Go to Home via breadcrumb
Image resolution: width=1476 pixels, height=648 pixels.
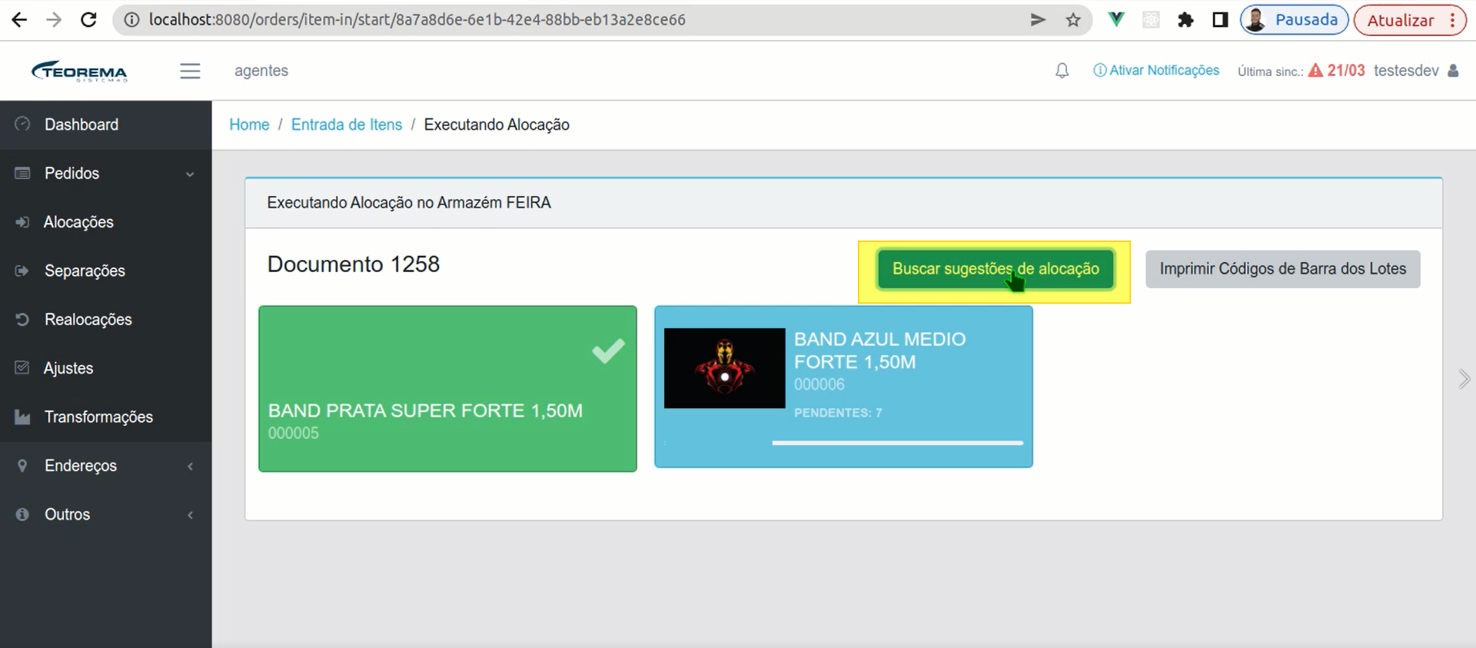[x=249, y=125]
